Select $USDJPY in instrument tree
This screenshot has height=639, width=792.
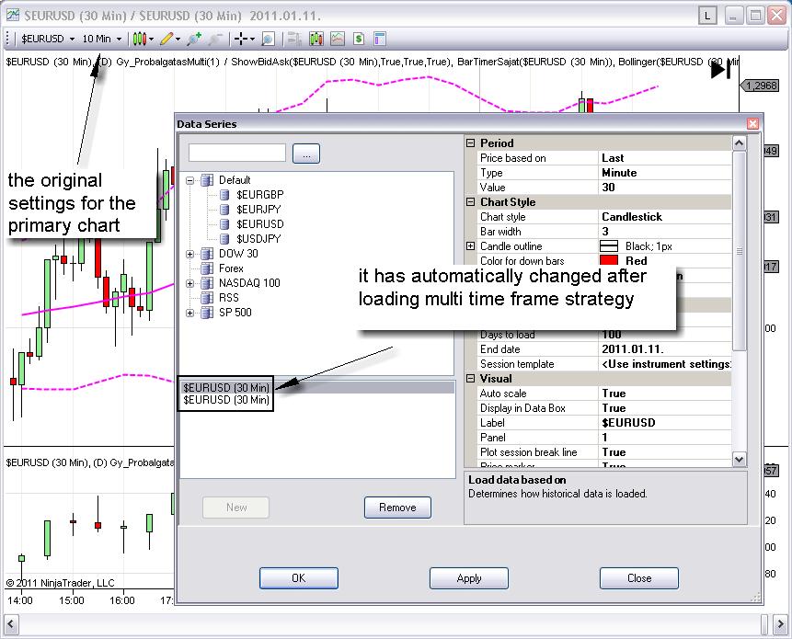click(x=258, y=239)
